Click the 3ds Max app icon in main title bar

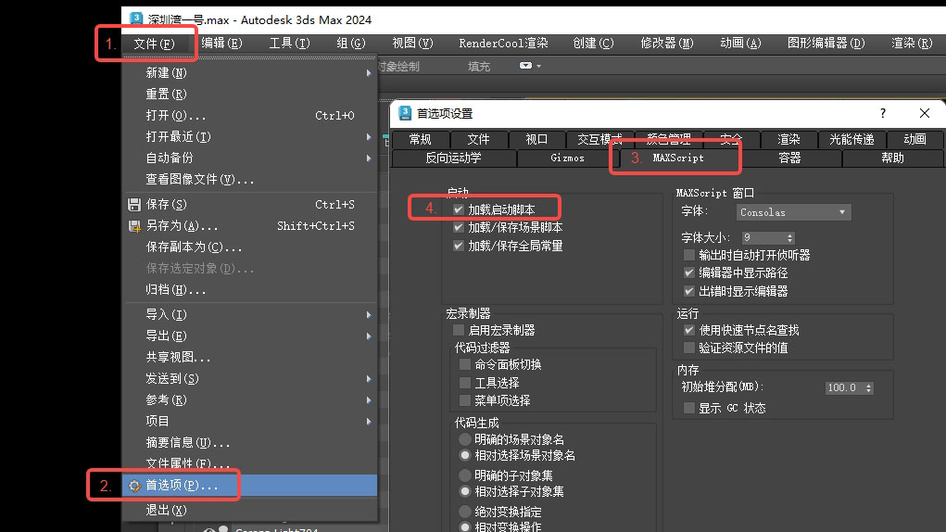click(136, 19)
